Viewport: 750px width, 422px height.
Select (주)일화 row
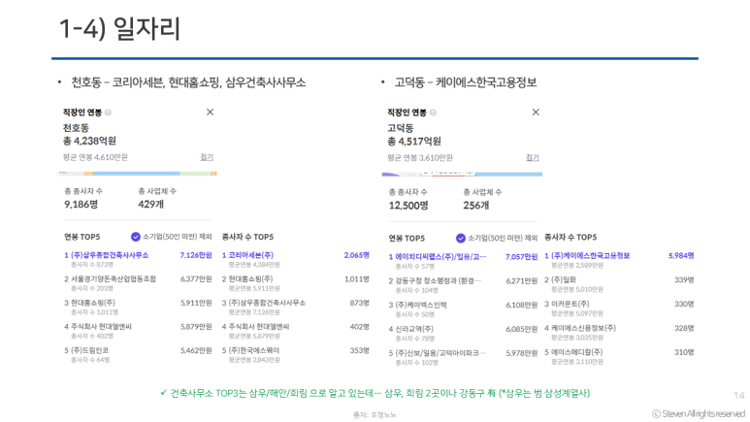[x=619, y=284]
